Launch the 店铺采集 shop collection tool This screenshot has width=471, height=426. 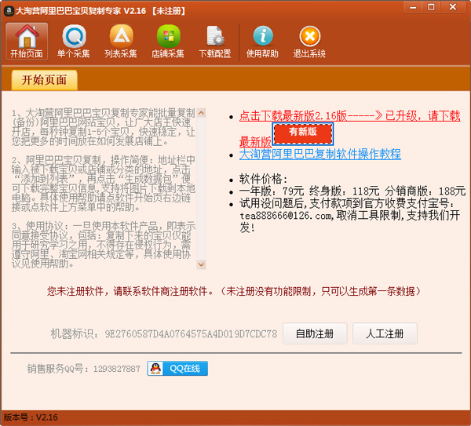click(x=168, y=42)
